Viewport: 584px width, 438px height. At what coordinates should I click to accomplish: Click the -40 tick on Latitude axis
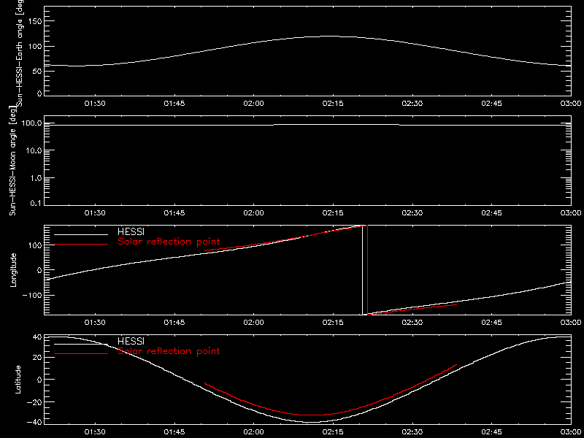(36, 422)
